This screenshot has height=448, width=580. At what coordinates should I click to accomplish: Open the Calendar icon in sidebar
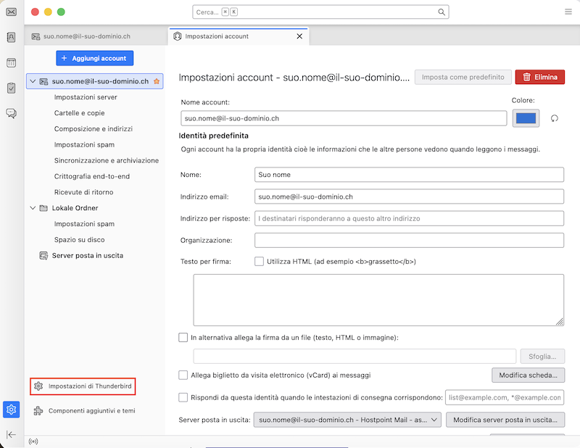click(x=12, y=62)
